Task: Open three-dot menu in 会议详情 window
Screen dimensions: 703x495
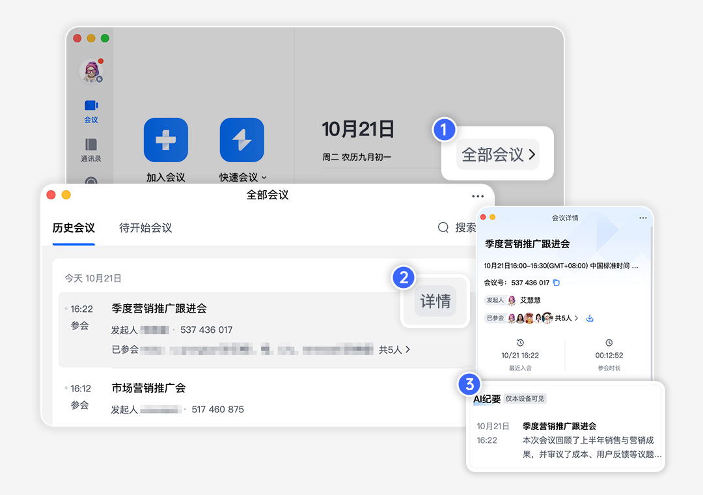Action: pos(643,218)
